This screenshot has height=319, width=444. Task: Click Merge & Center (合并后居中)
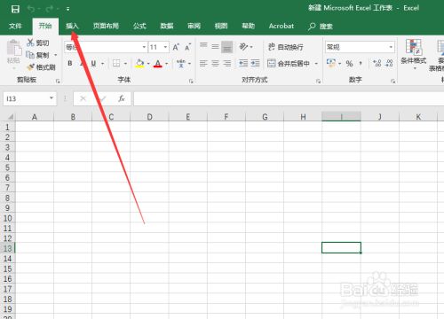point(289,63)
